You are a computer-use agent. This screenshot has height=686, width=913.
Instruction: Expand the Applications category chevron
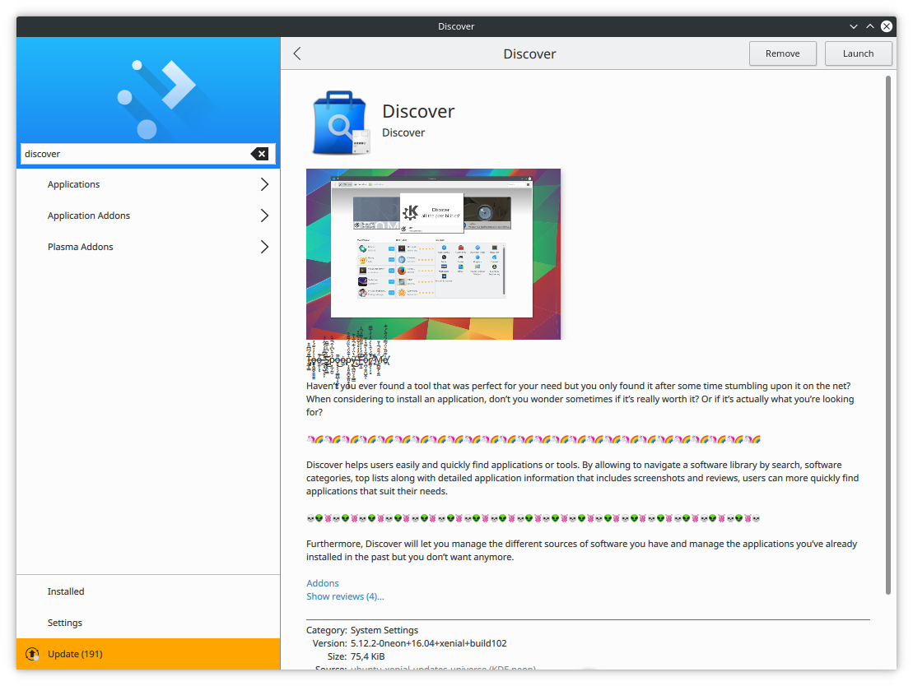click(264, 184)
